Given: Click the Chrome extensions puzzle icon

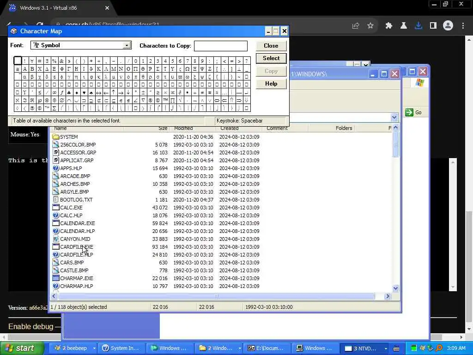Looking at the screenshot, I should coord(388,26).
